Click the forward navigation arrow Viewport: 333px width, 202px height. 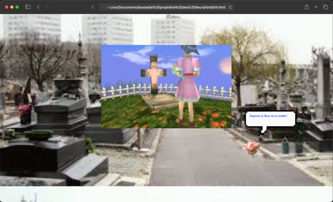[47, 7]
